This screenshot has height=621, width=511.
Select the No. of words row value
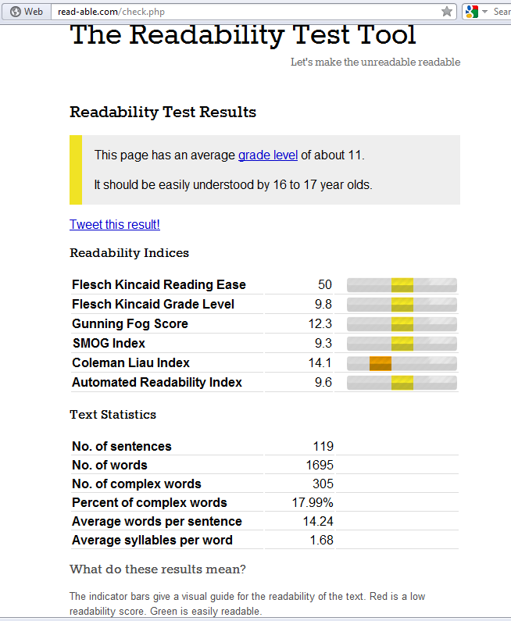pyautogui.click(x=320, y=465)
